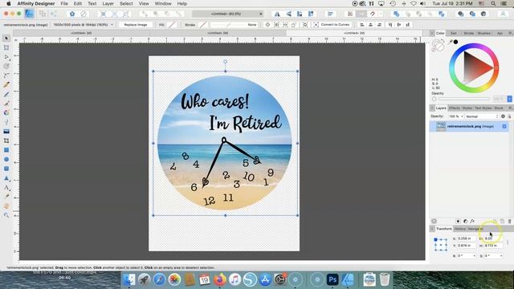514x289 pixels.
Task: Switch to the Effects panel tab
Action: 455,108
